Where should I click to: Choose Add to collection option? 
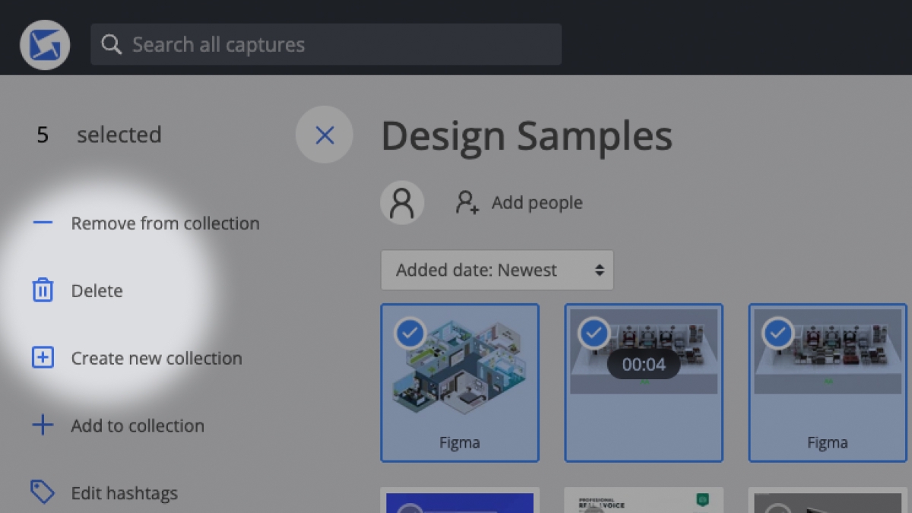(x=138, y=426)
